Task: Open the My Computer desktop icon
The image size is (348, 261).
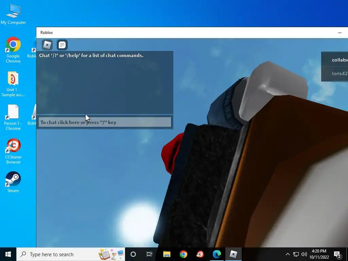Action: pyautogui.click(x=13, y=14)
